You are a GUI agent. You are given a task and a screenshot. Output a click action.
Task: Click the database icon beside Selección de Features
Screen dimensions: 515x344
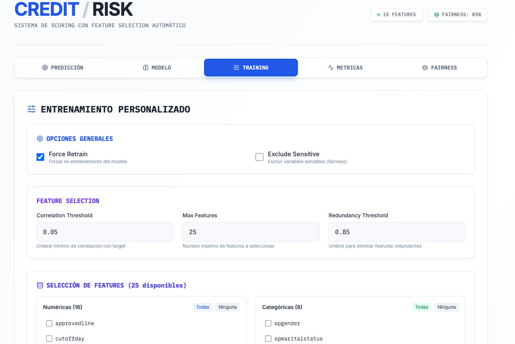40,285
